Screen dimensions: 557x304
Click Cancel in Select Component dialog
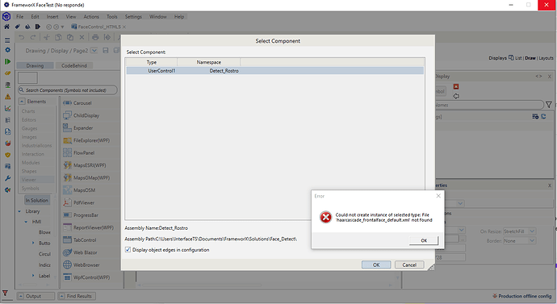point(409,264)
